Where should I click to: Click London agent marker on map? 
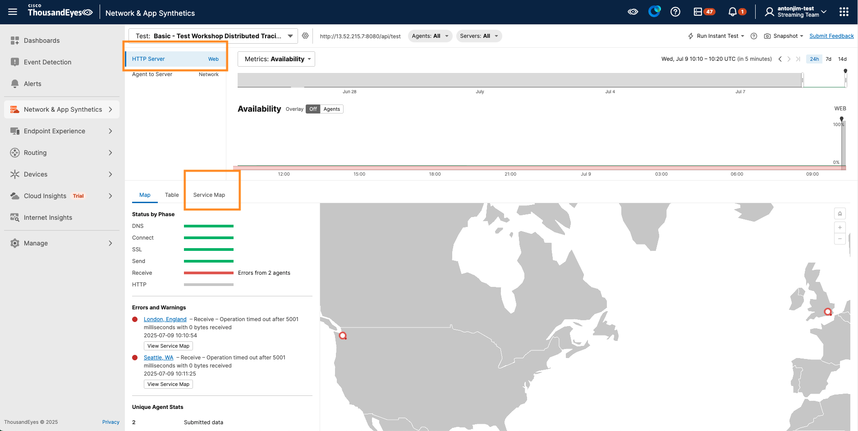click(x=828, y=312)
